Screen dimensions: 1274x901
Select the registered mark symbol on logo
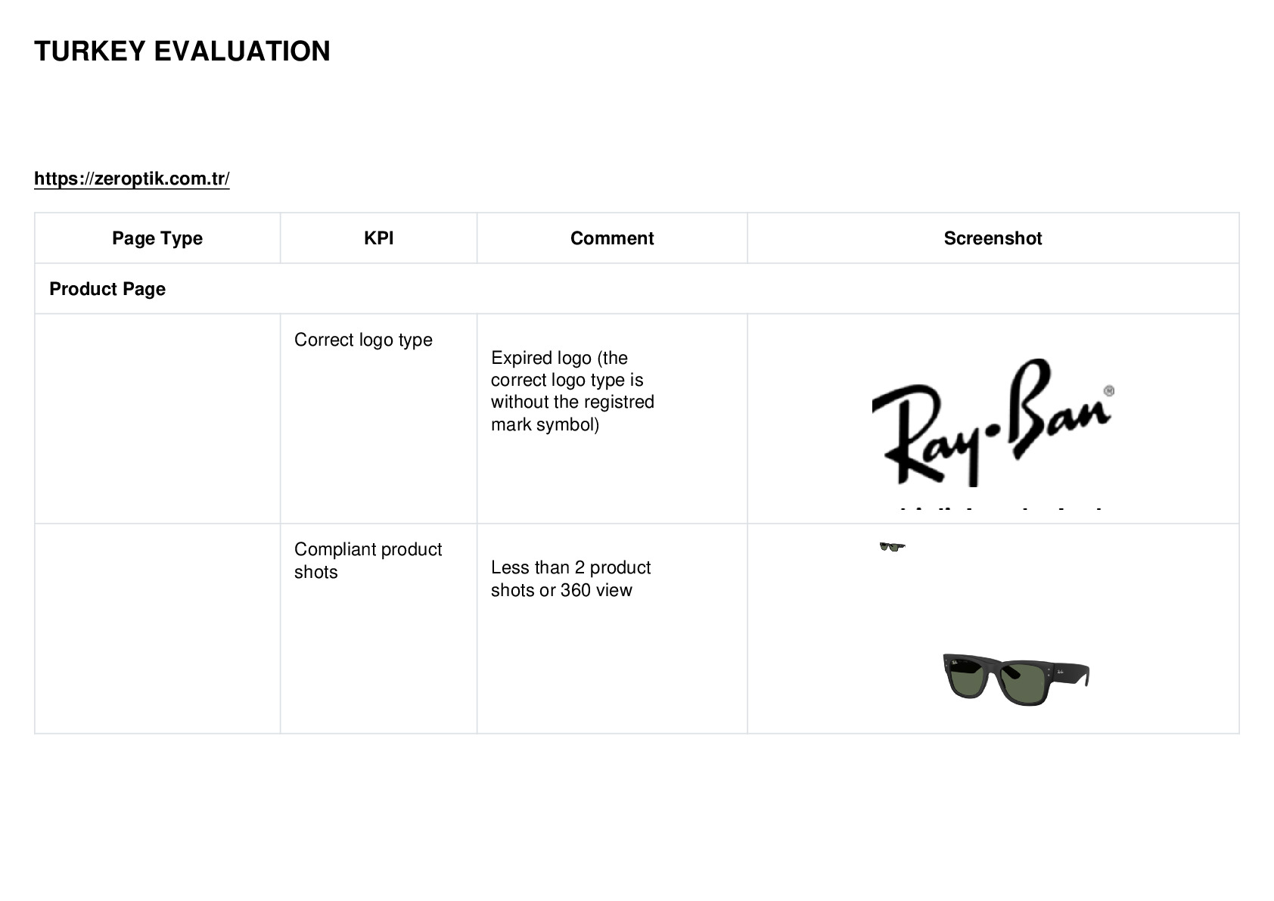[x=1109, y=391]
